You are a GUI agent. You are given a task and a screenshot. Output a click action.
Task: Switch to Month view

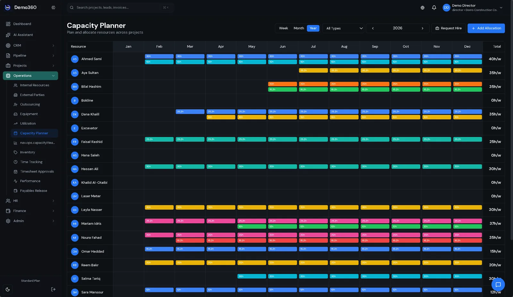[x=299, y=28]
